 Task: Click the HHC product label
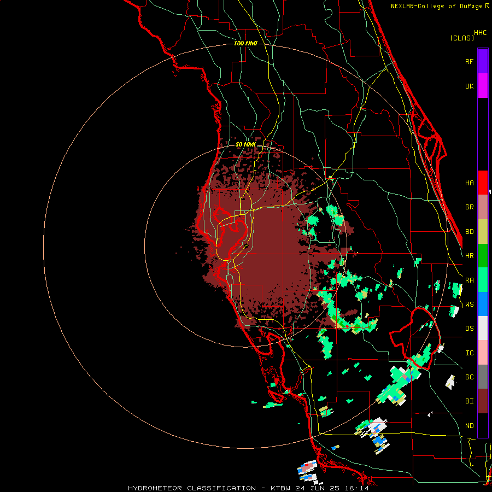pyautogui.click(x=480, y=33)
